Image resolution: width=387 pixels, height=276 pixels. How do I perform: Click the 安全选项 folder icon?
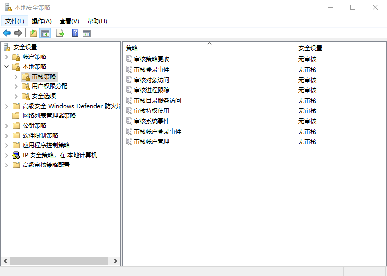(x=26, y=96)
